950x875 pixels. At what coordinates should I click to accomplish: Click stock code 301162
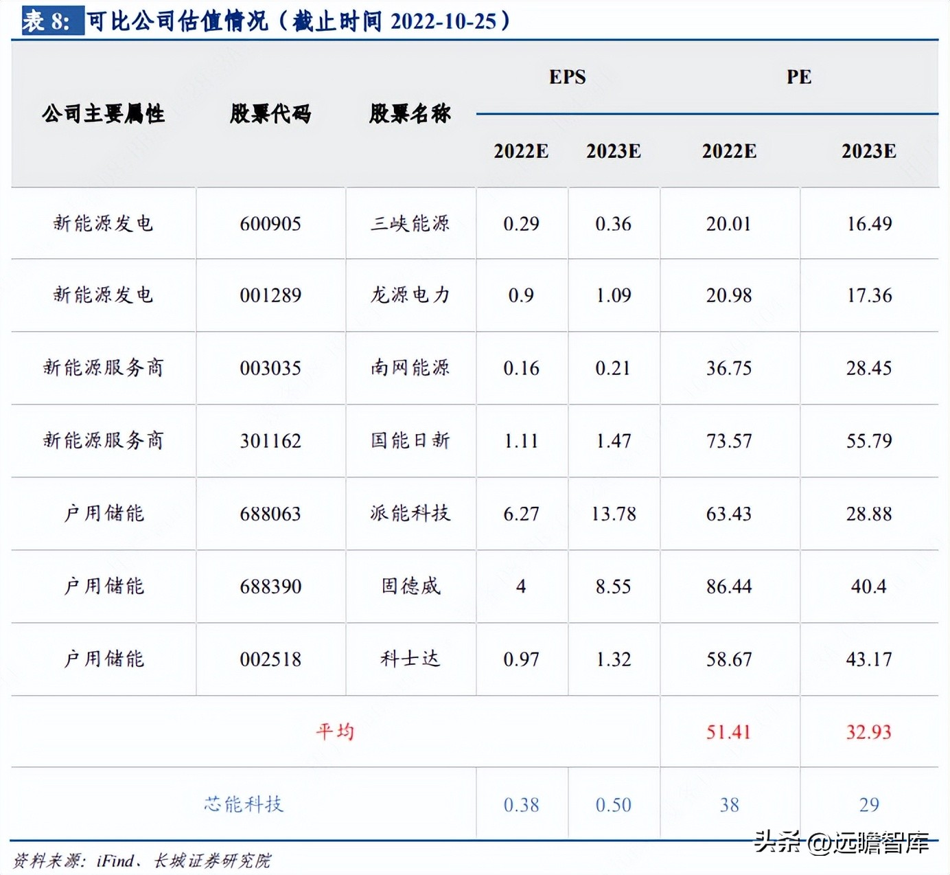pyautogui.click(x=270, y=441)
